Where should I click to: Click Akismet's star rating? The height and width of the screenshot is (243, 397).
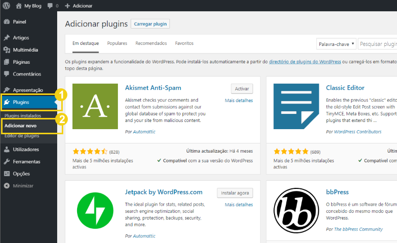pyautogui.click(x=90, y=152)
